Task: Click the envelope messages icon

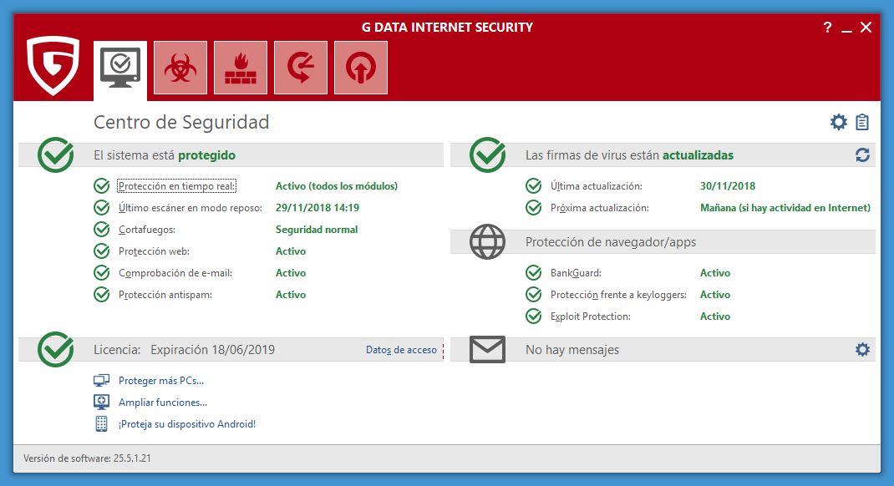Action: [487, 349]
